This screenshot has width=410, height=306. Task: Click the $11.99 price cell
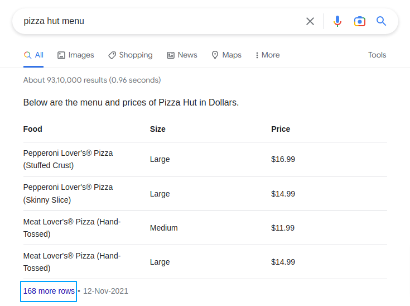click(x=283, y=228)
